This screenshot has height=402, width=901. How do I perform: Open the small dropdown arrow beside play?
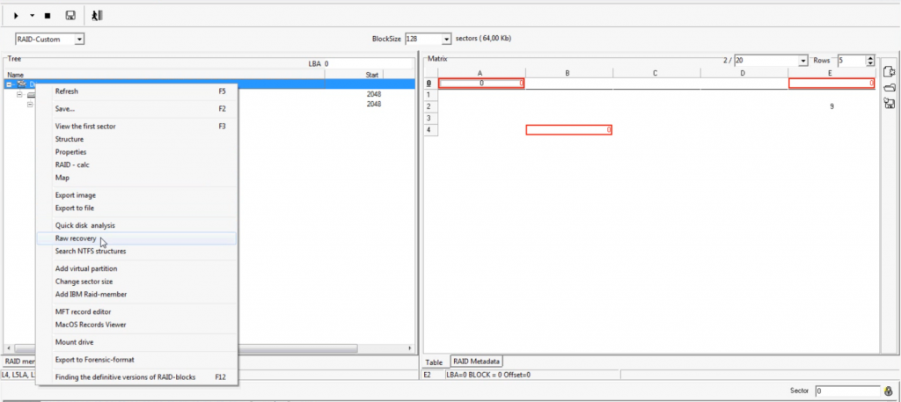pyautogui.click(x=33, y=16)
